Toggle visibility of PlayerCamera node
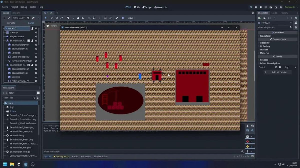300x168 pixels. (x=36, y=37)
